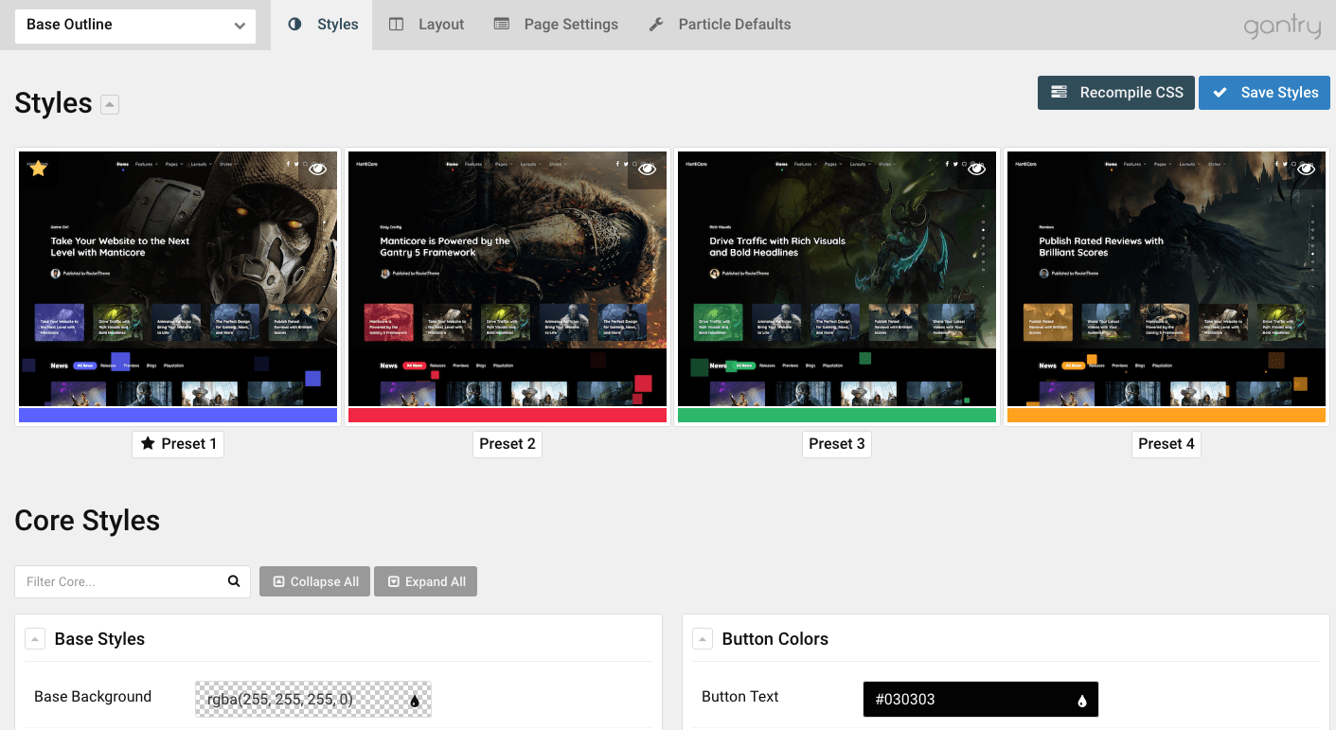The image size is (1336, 730).
Task: Click the Core Styles heading
Action: [87, 521]
